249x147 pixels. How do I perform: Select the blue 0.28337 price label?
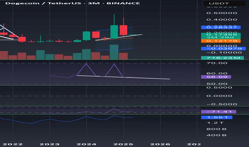(221, 27)
